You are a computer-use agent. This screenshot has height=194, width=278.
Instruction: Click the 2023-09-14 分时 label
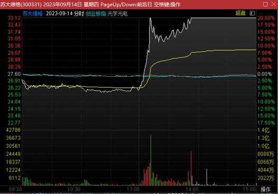(64, 13)
